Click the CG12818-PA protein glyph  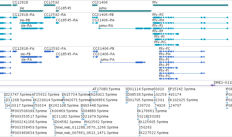(15, 51)
